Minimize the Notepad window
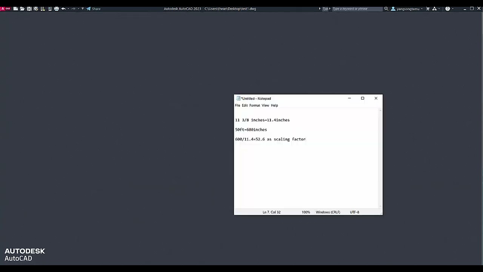Screen dimensions: 483x272 pos(349,98)
